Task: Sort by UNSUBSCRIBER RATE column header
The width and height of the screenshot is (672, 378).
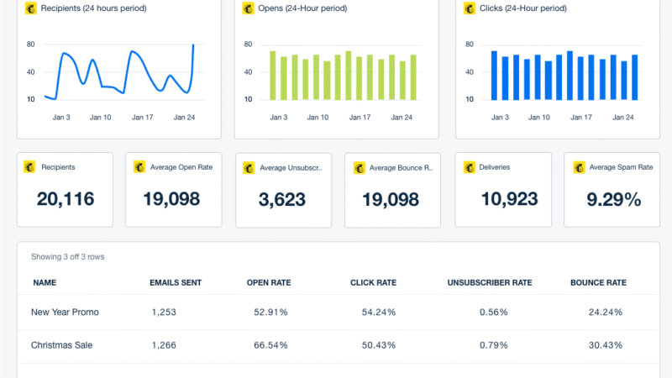Action: (490, 283)
